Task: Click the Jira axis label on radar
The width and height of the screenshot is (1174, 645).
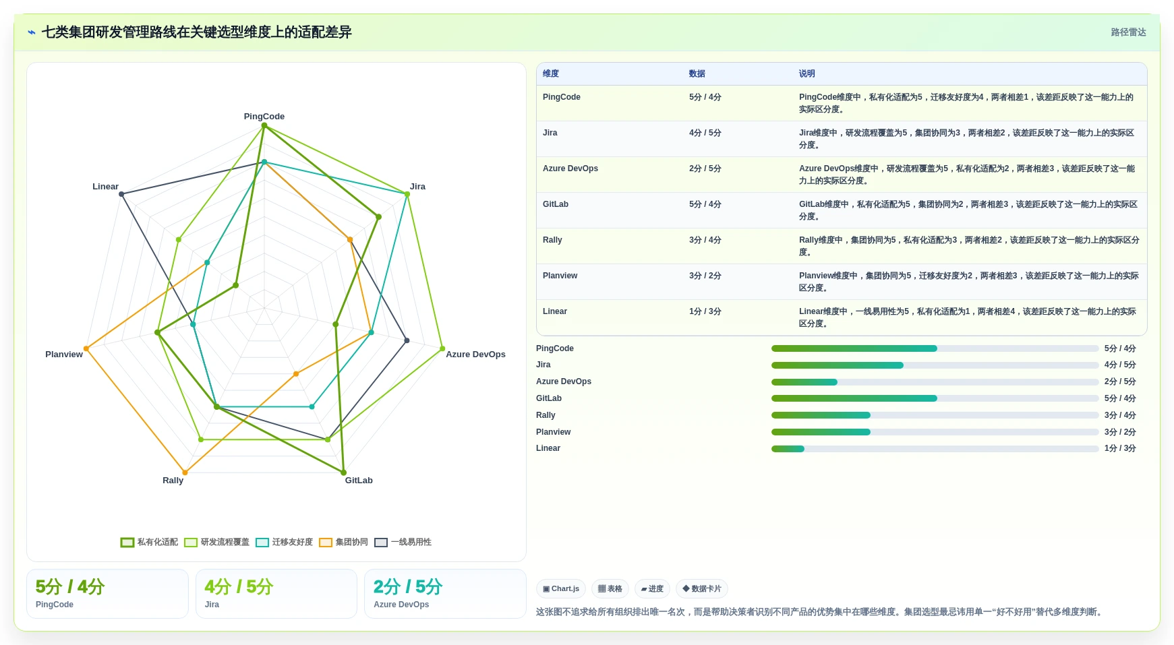Action: 417,187
